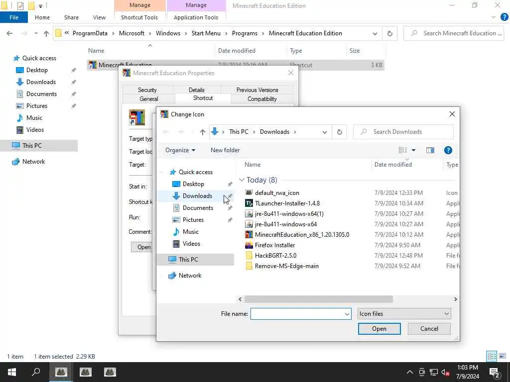Collapse the Today (8) group

[x=242, y=180]
